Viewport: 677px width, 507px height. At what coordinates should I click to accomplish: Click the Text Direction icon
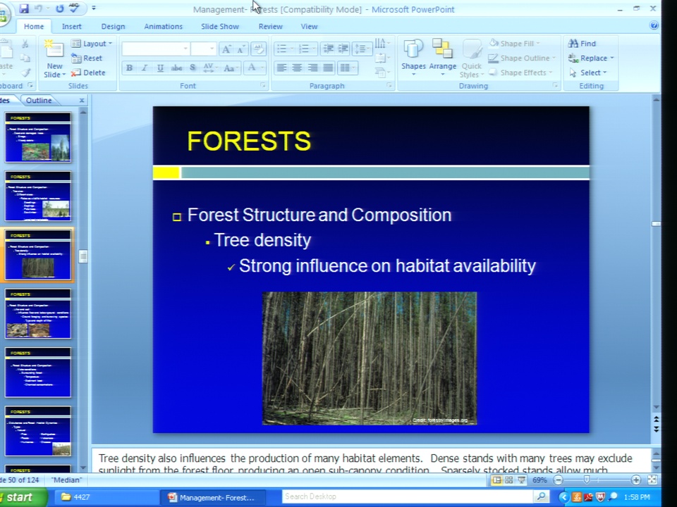pos(382,43)
